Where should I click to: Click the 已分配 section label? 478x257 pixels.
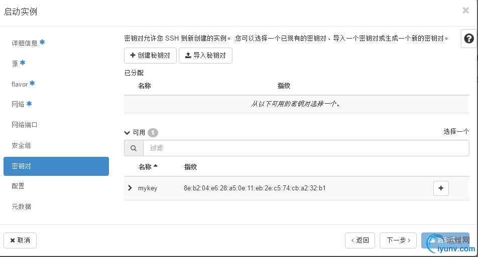point(134,73)
